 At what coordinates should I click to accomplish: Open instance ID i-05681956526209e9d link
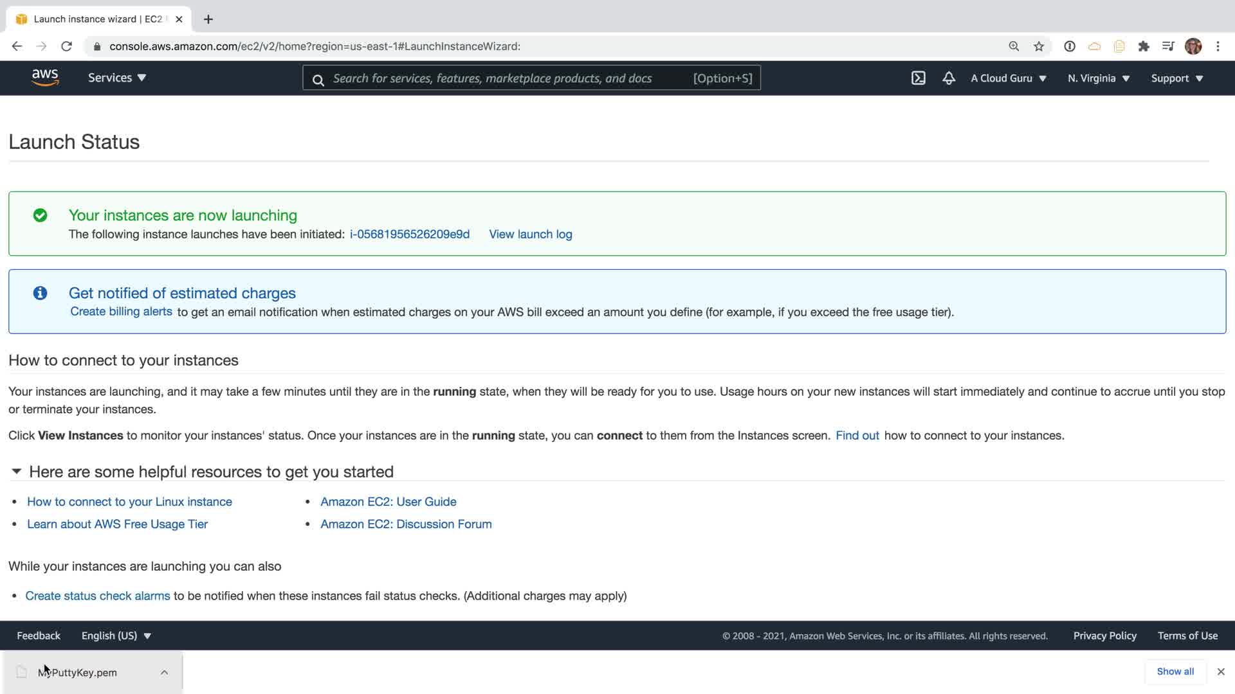click(410, 235)
